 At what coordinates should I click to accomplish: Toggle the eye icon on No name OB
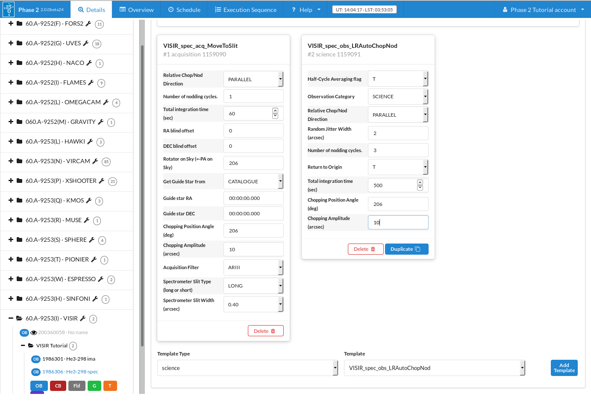34,333
